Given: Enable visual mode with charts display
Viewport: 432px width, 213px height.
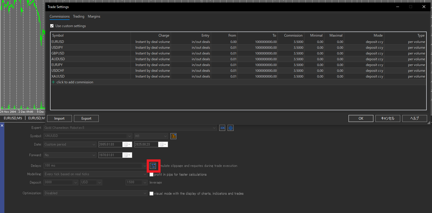Looking at the screenshot, I should [151, 193].
